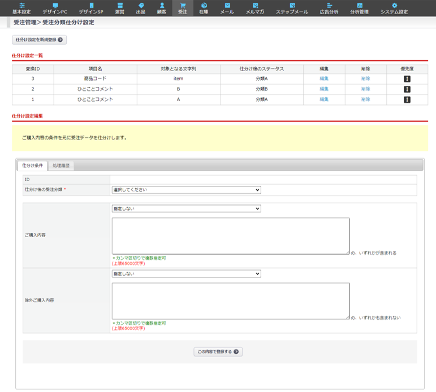Open the メール envelope icon
This screenshot has width=436, height=392.
pos(227,5)
